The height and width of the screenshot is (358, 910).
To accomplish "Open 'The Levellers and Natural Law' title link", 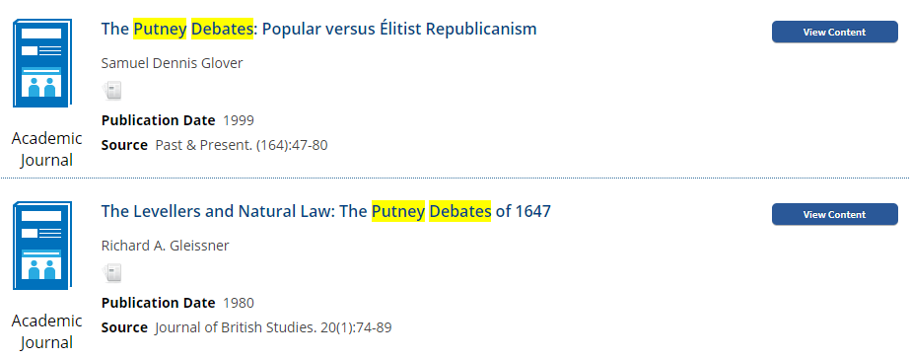I will click(x=325, y=211).
